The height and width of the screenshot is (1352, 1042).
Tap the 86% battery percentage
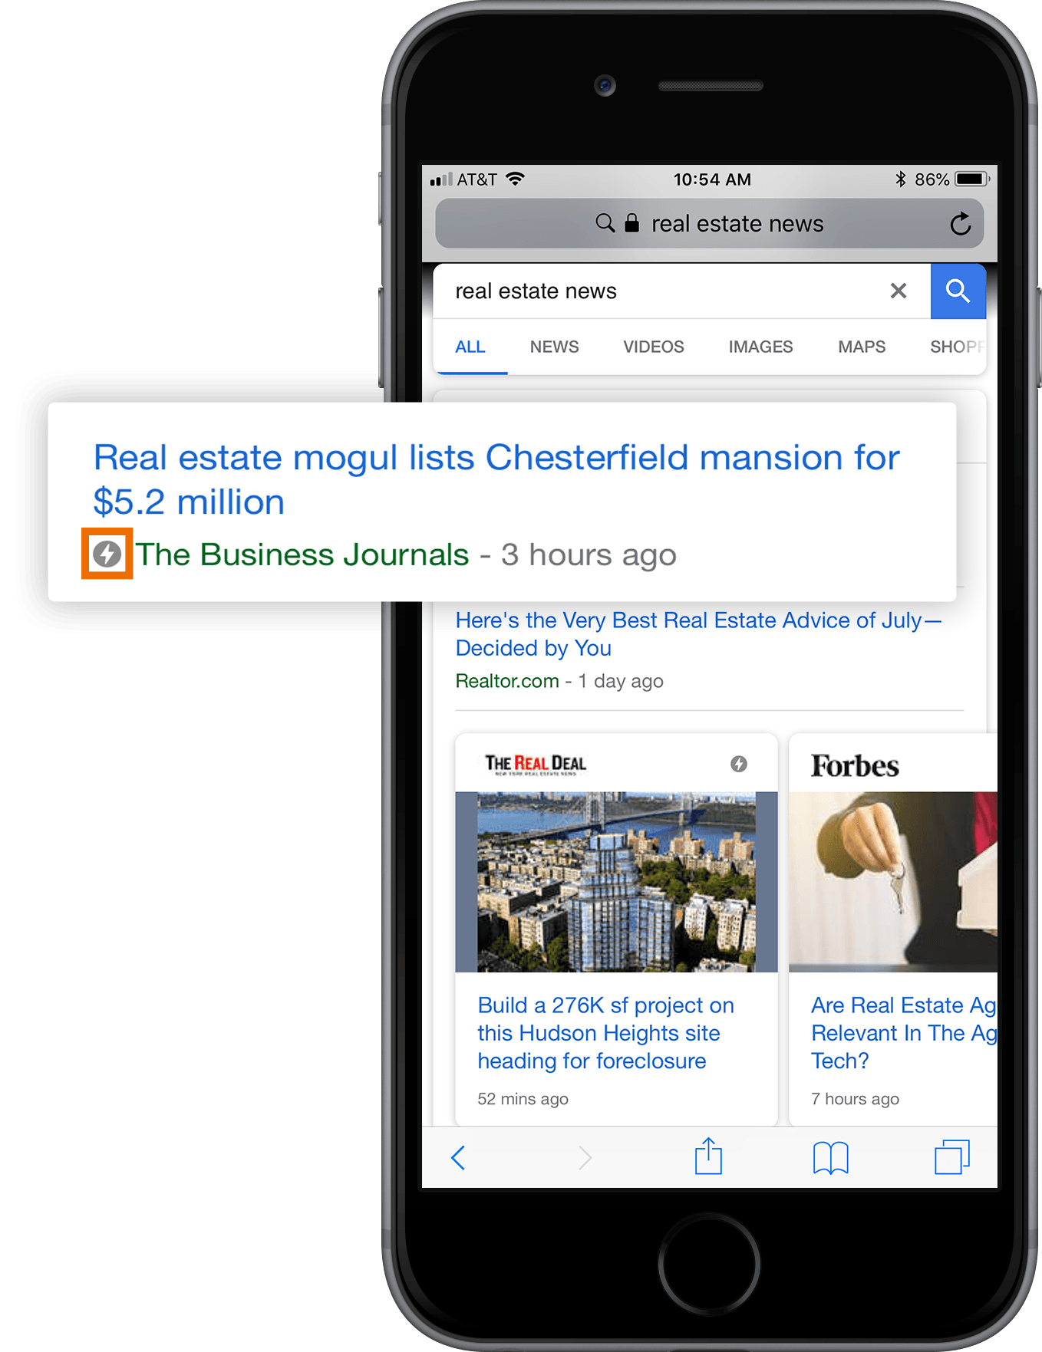point(932,179)
